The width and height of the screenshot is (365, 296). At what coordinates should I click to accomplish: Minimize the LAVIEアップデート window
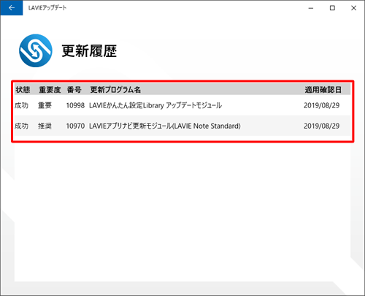click(x=311, y=8)
